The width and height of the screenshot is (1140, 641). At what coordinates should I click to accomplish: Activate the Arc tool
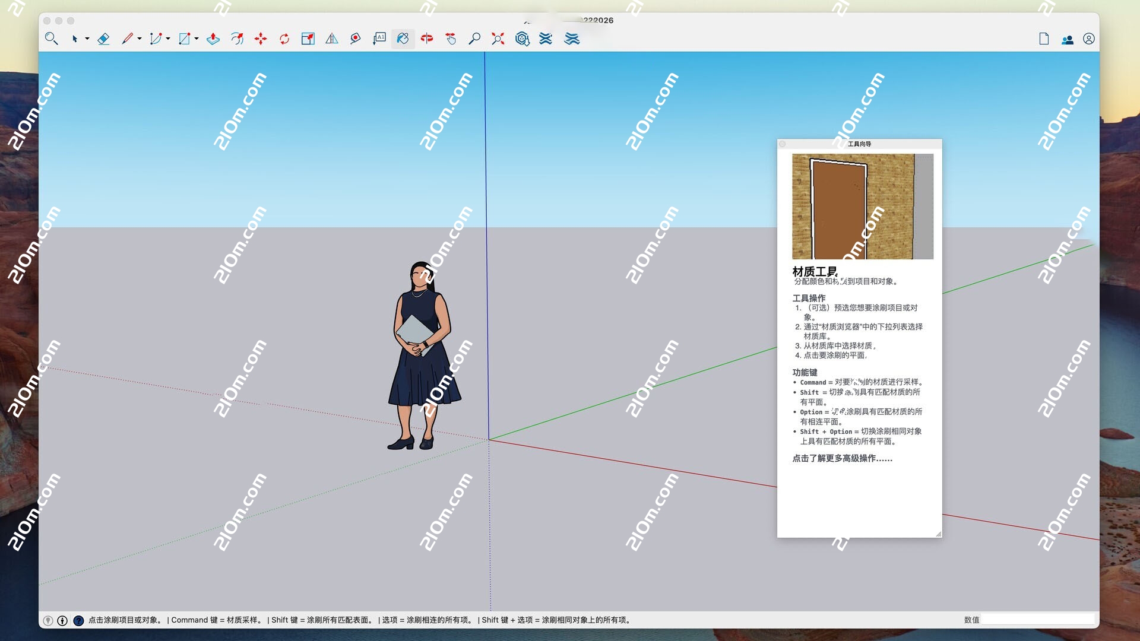(156, 39)
